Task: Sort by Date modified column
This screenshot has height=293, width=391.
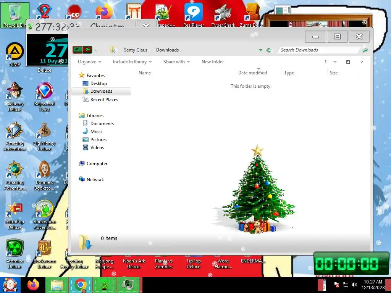Action: 252,73
